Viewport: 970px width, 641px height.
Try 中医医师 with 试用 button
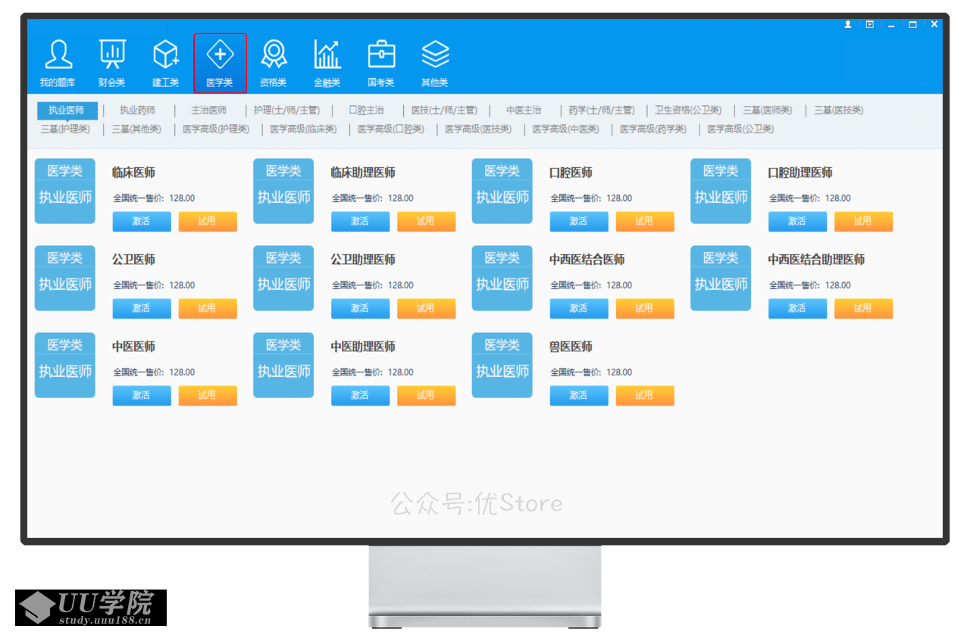tap(208, 395)
